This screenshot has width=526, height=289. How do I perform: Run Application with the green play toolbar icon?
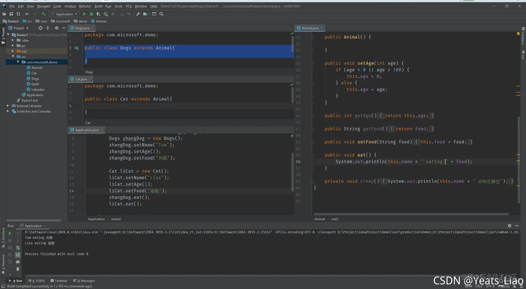tap(84, 14)
